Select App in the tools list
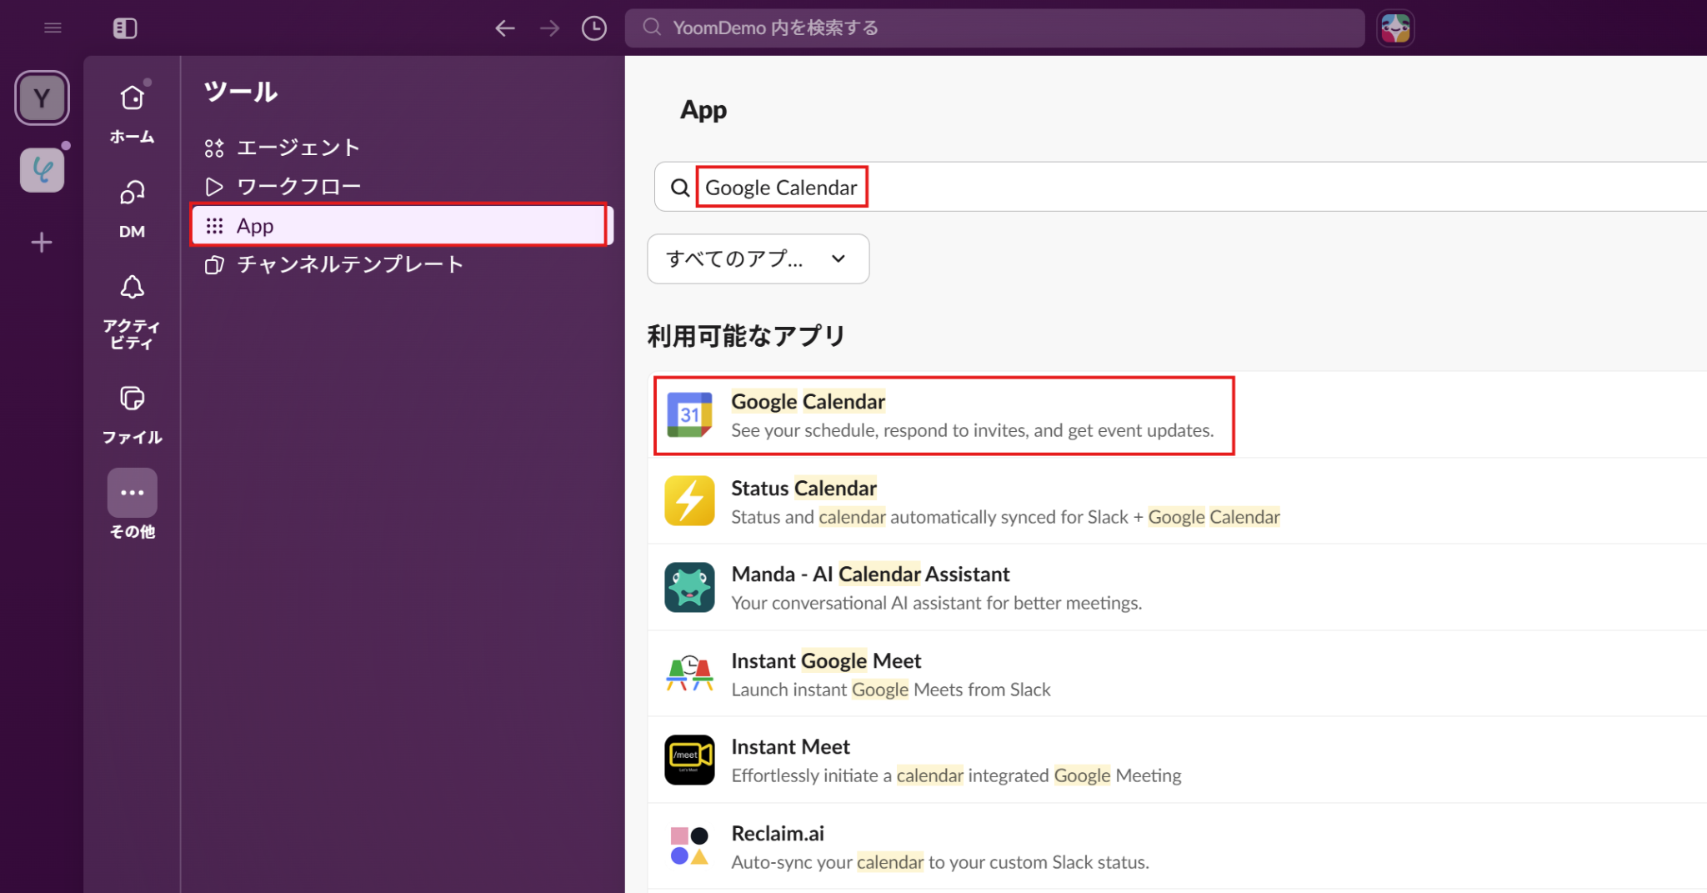Viewport: 1707px width, 893px height. 403,225
